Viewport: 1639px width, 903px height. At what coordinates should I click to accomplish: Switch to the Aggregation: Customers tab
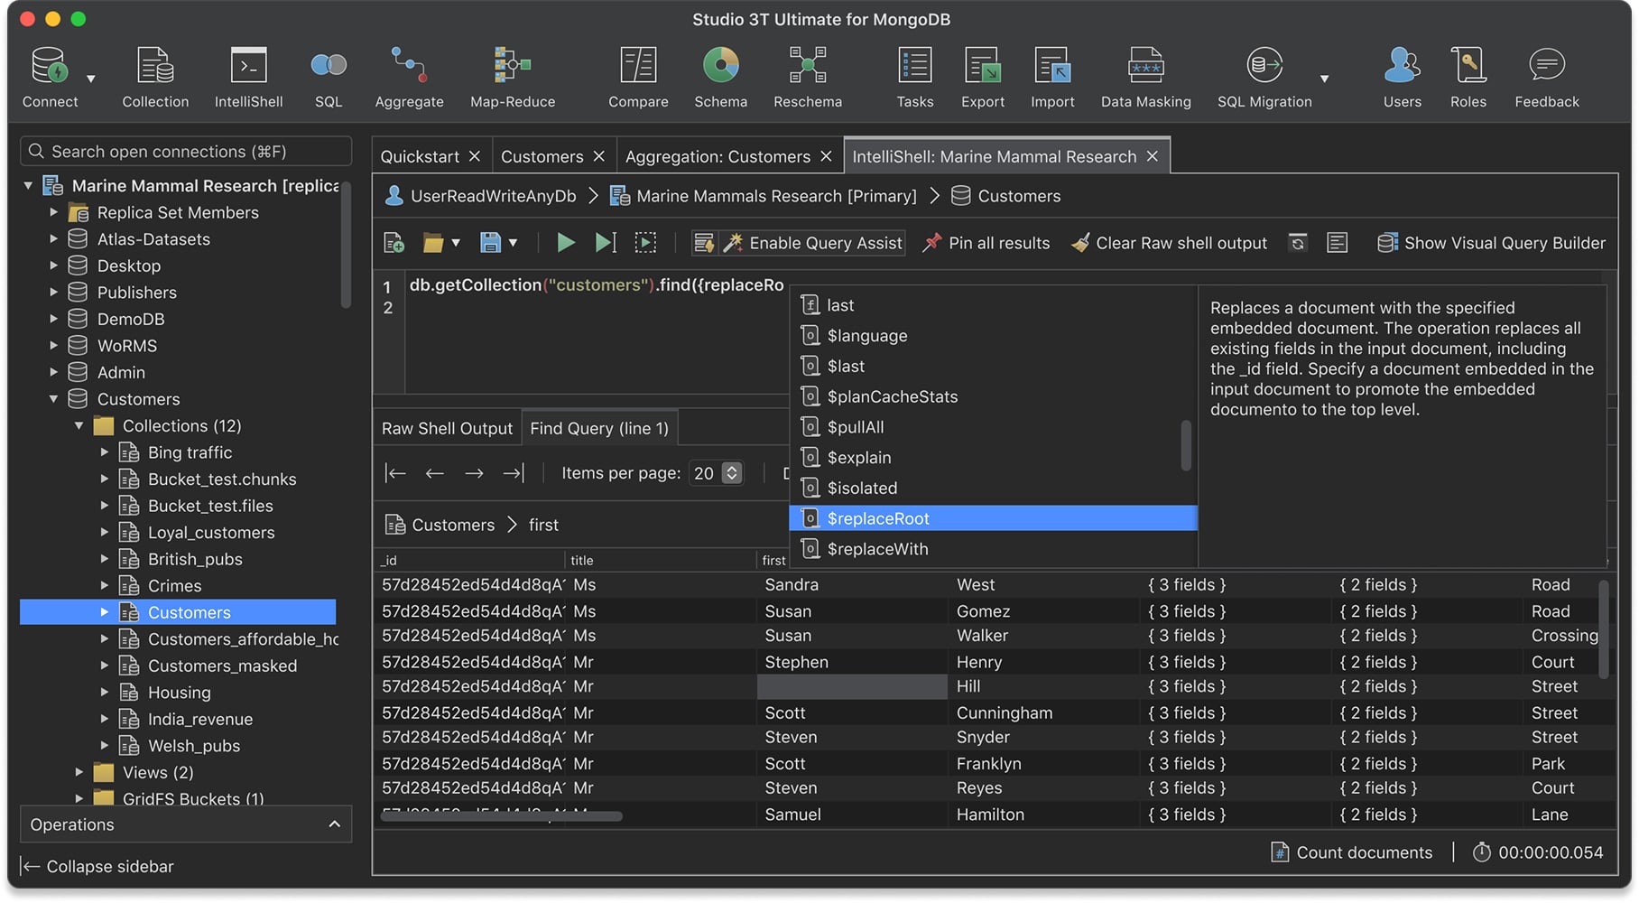[x=718, y=156]
